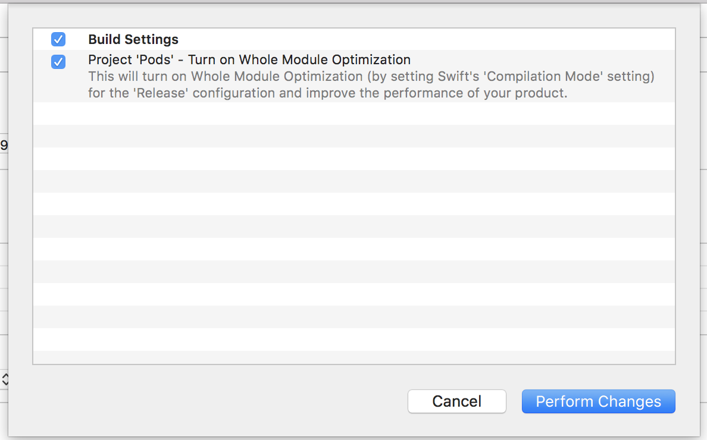This screenshot has height=440, width=707.
Task: Click the Cancel button
Action: point(456,401)
